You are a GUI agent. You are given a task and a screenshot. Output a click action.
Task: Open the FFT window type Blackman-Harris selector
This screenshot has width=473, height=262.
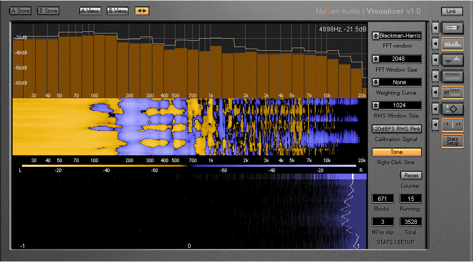[400, 36]
